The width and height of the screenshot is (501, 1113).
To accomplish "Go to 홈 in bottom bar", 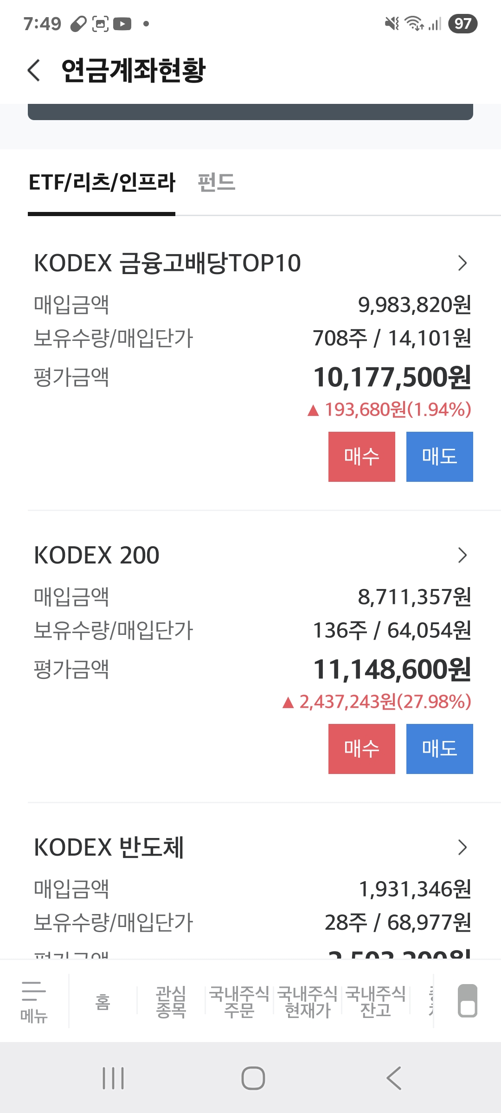I will pyautogui.click(x=103, y=1002).
